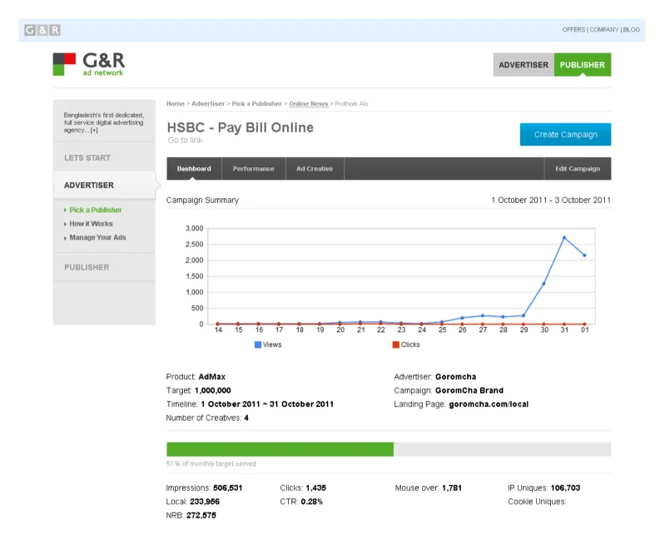Click the small G&R logo in top bar
665x545 pixels.
pyautogui.click(x=42, y=30)
